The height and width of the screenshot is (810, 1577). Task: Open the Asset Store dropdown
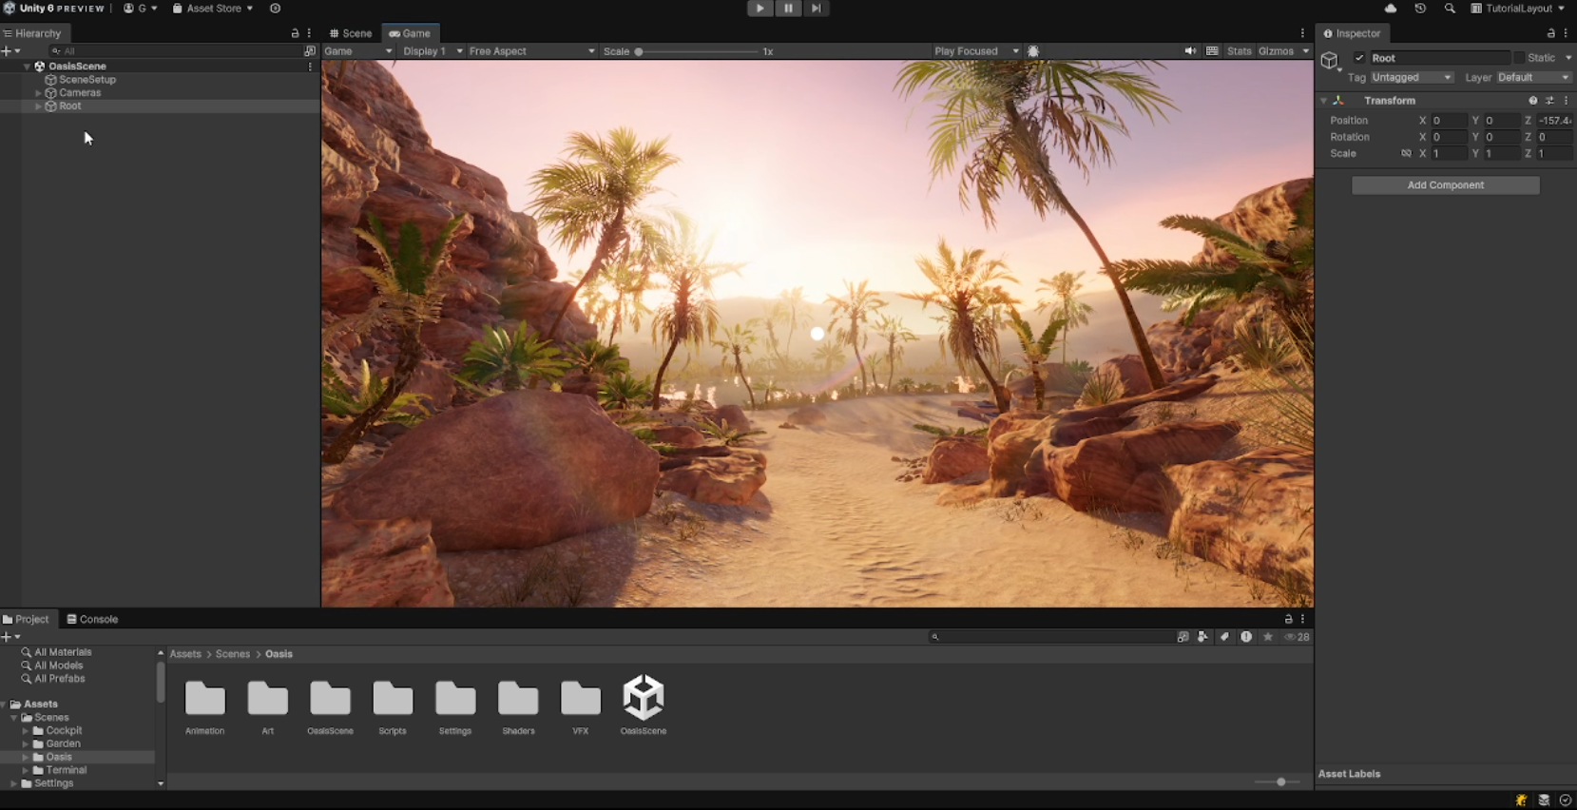[212, 9]
